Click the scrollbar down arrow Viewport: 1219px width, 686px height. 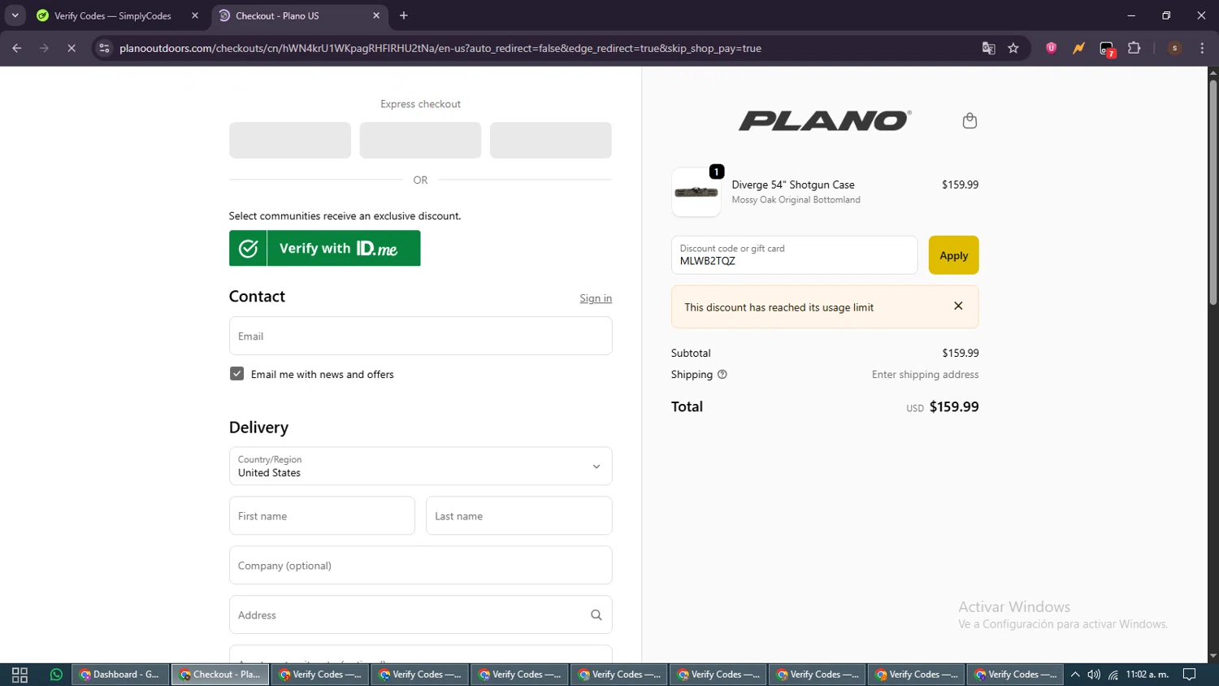1212,656
